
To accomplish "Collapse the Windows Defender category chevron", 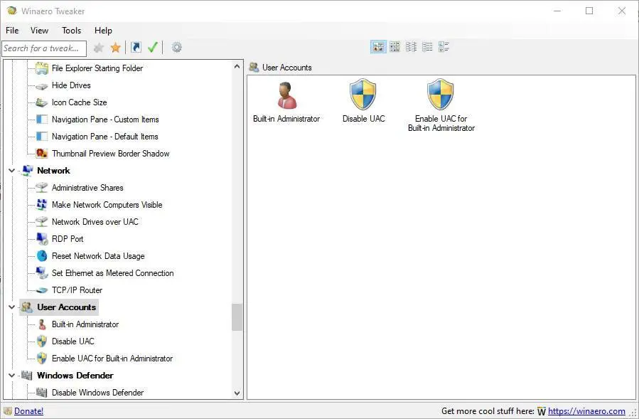I will pyautogui.click(x=12, y=376).
